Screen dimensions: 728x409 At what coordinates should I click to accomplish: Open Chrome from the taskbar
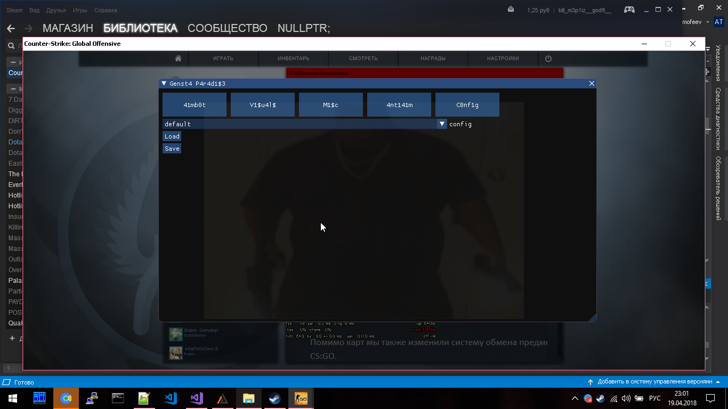(66, 398)
